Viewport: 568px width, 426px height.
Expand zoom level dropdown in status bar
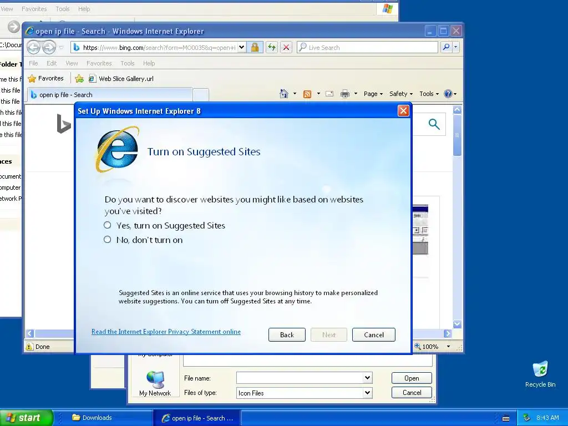pos(448,347)
